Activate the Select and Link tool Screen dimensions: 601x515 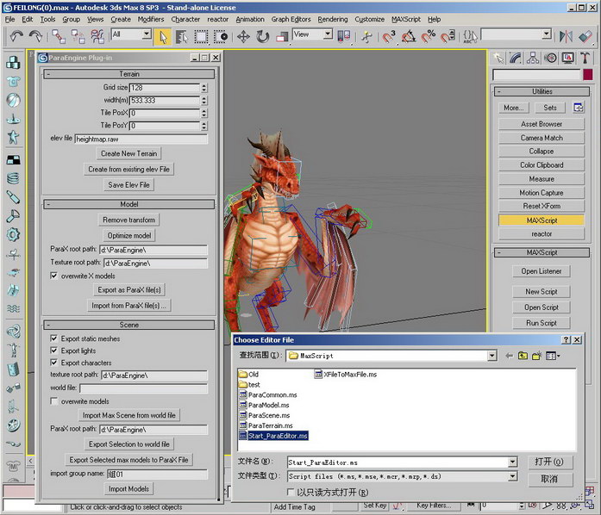tap(59, 36)
